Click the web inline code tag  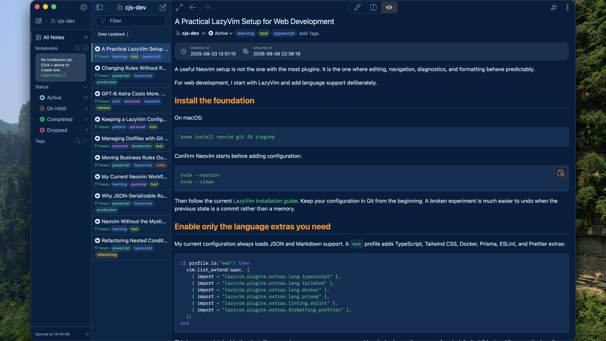[356, 244]
